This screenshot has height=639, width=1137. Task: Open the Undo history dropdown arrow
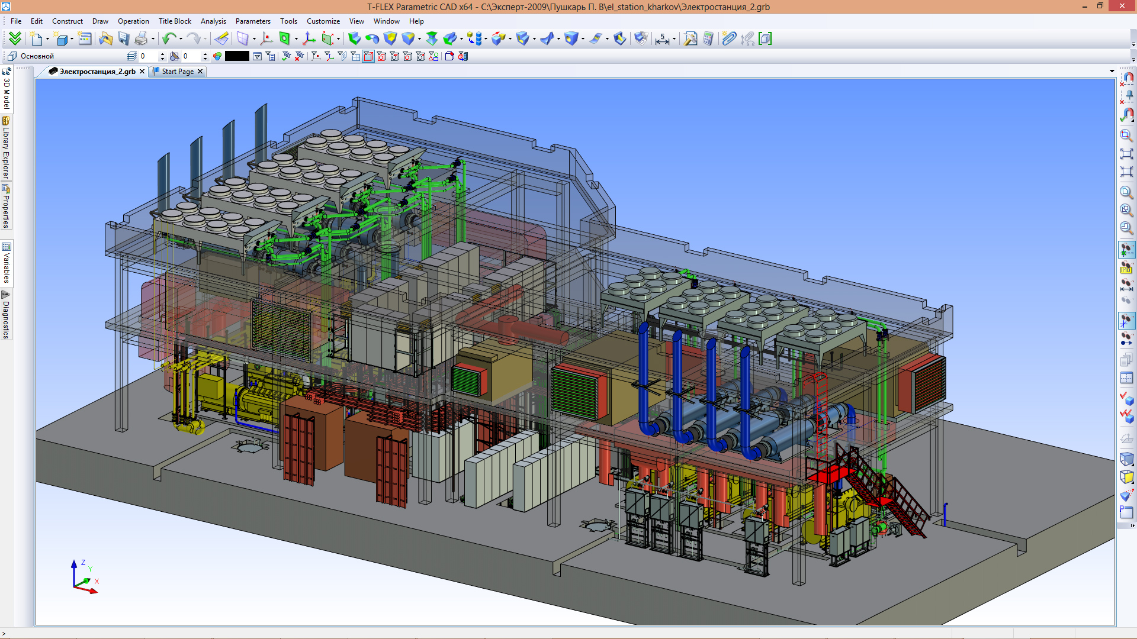click(181, 40)
